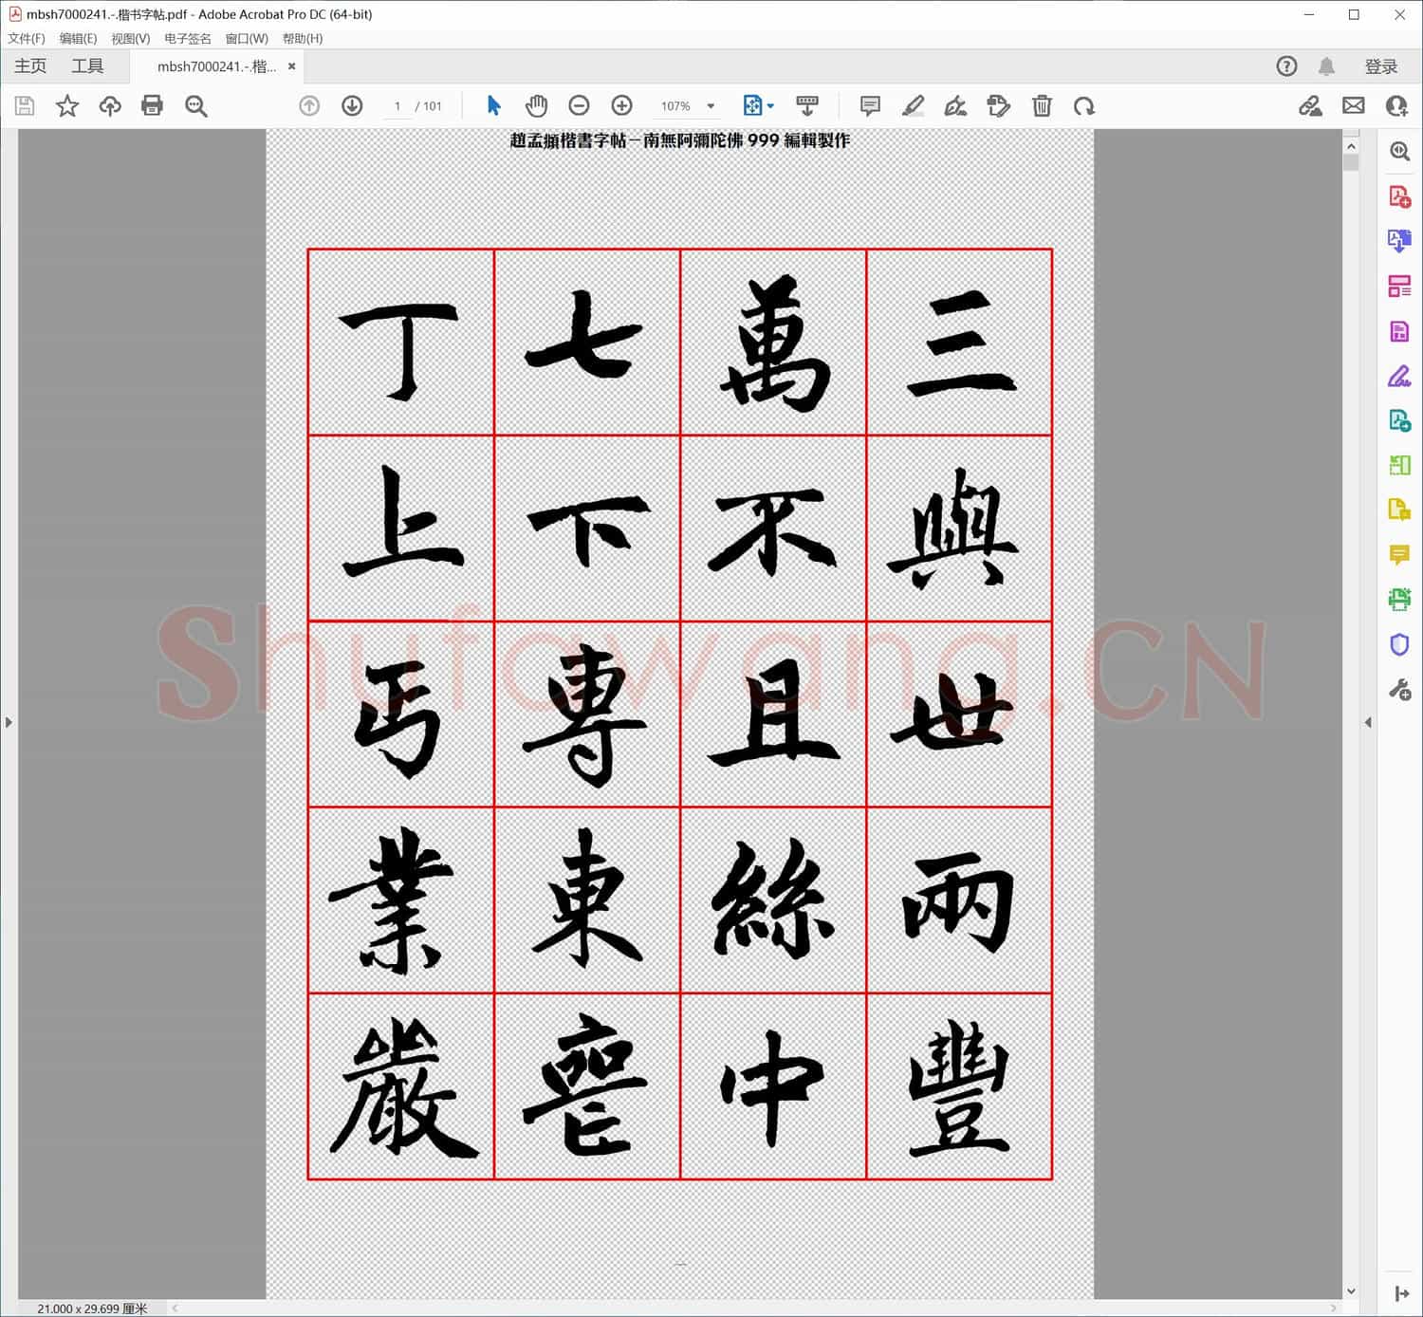Open the Protect tool shield icon
Screen dimensions: 1423x1317
[x=1399, y=643]
